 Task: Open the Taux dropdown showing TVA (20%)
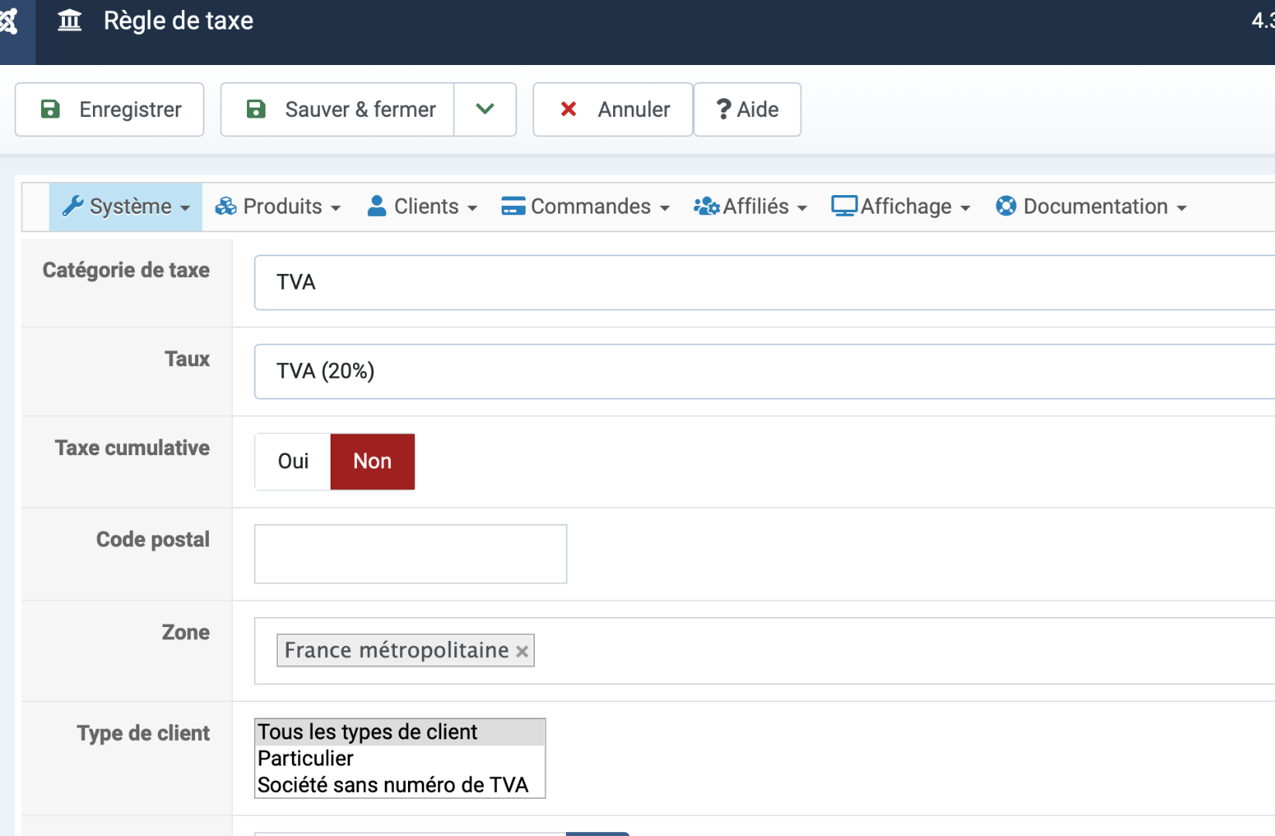tap(763, 372)
